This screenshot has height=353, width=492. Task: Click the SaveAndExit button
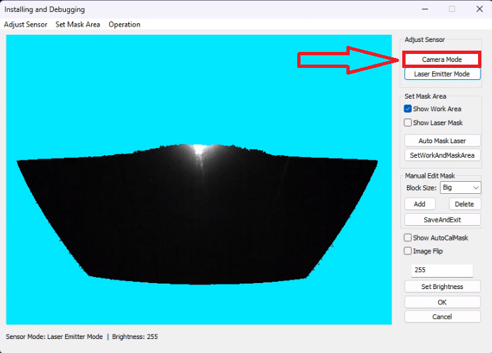[x=442, y=220]
